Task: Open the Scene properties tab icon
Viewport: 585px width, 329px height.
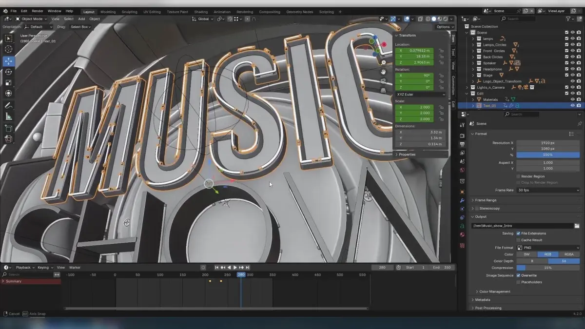Action: tap(462, 161)
